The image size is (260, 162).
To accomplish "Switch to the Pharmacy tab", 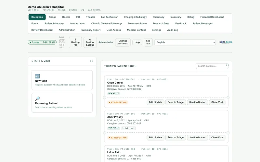I will click(159, 17).
